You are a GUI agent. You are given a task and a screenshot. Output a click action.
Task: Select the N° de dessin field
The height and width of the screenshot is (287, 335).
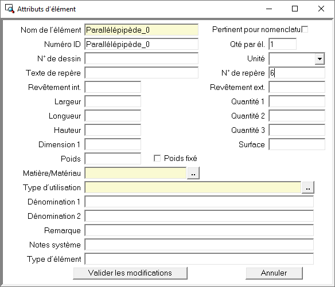[x=142, y=58]
